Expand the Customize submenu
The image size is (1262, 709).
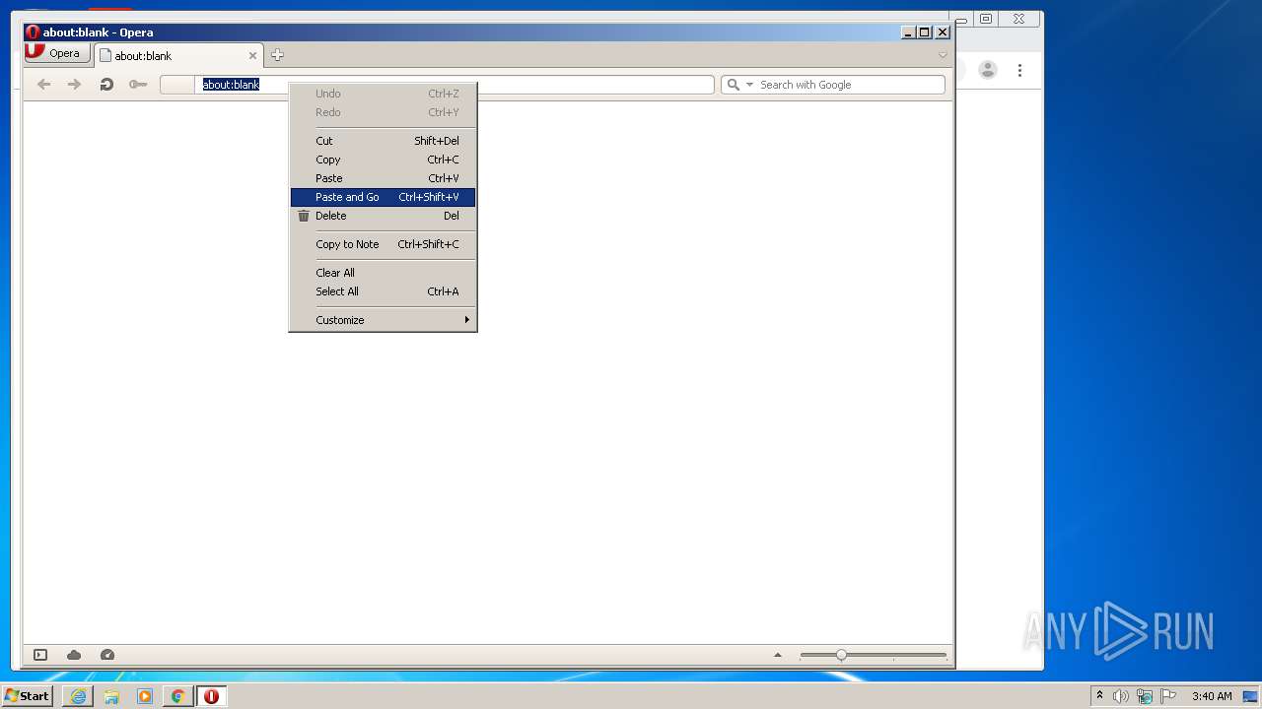tap(383, 320)
